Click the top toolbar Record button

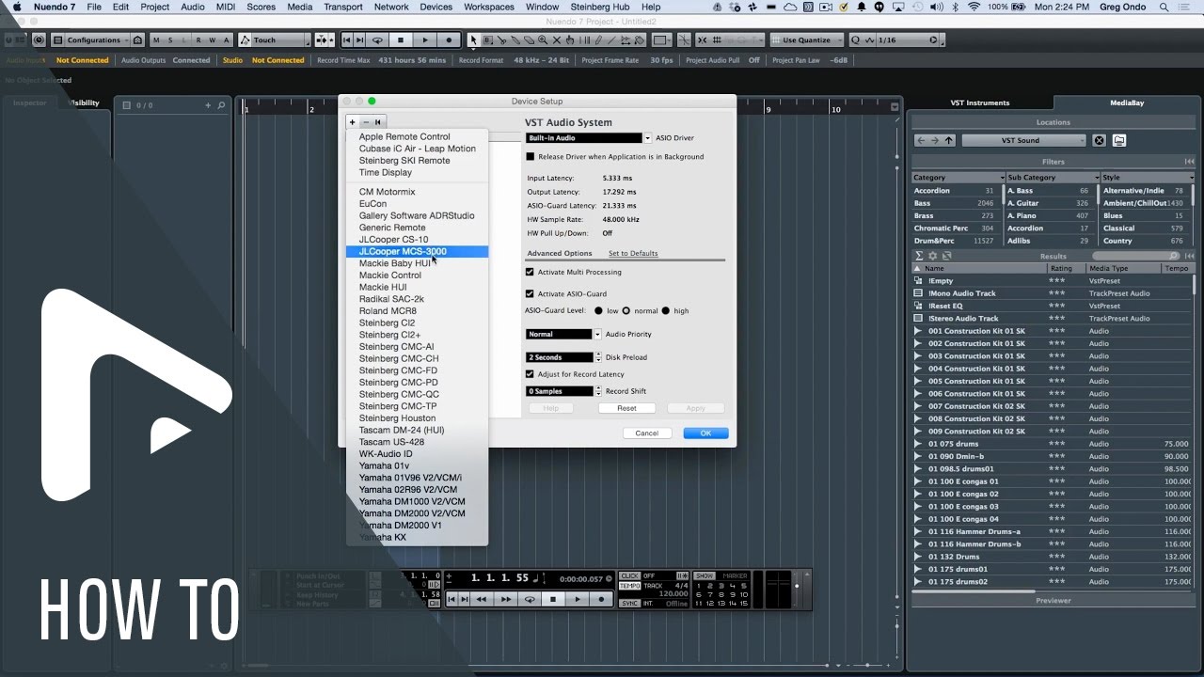point(449,40)
